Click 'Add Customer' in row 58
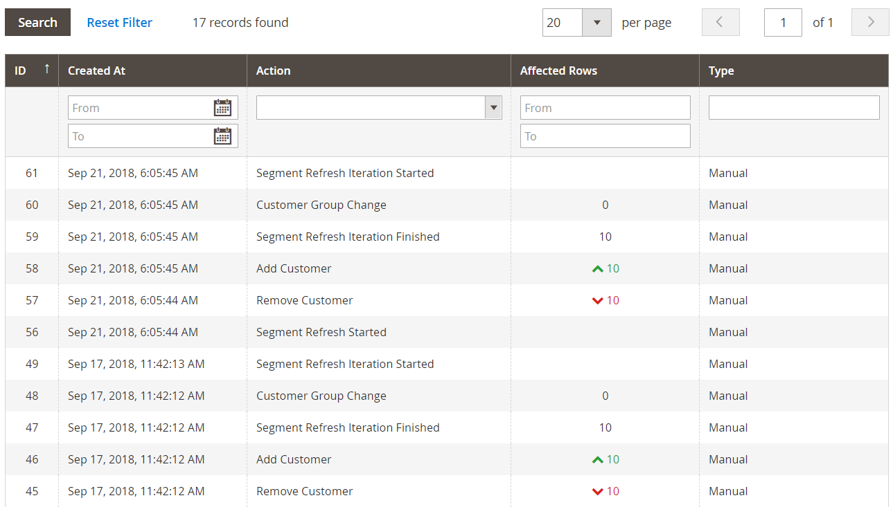The image size is (893, 507). 294,268
